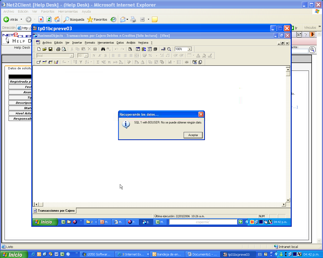This screenshot has height=258, width=323.
Task: Click the alerter warning triangle icon
Action: coord(143,62)
